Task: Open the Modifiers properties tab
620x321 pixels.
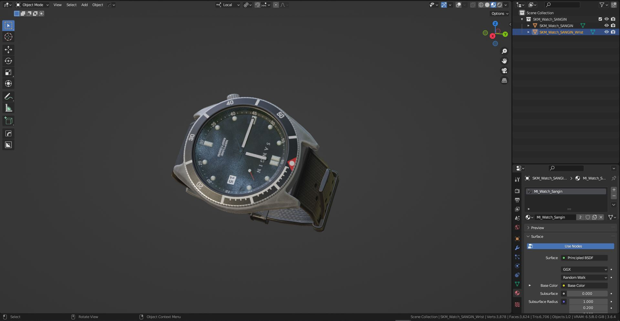Action: [x=517, y=248]
